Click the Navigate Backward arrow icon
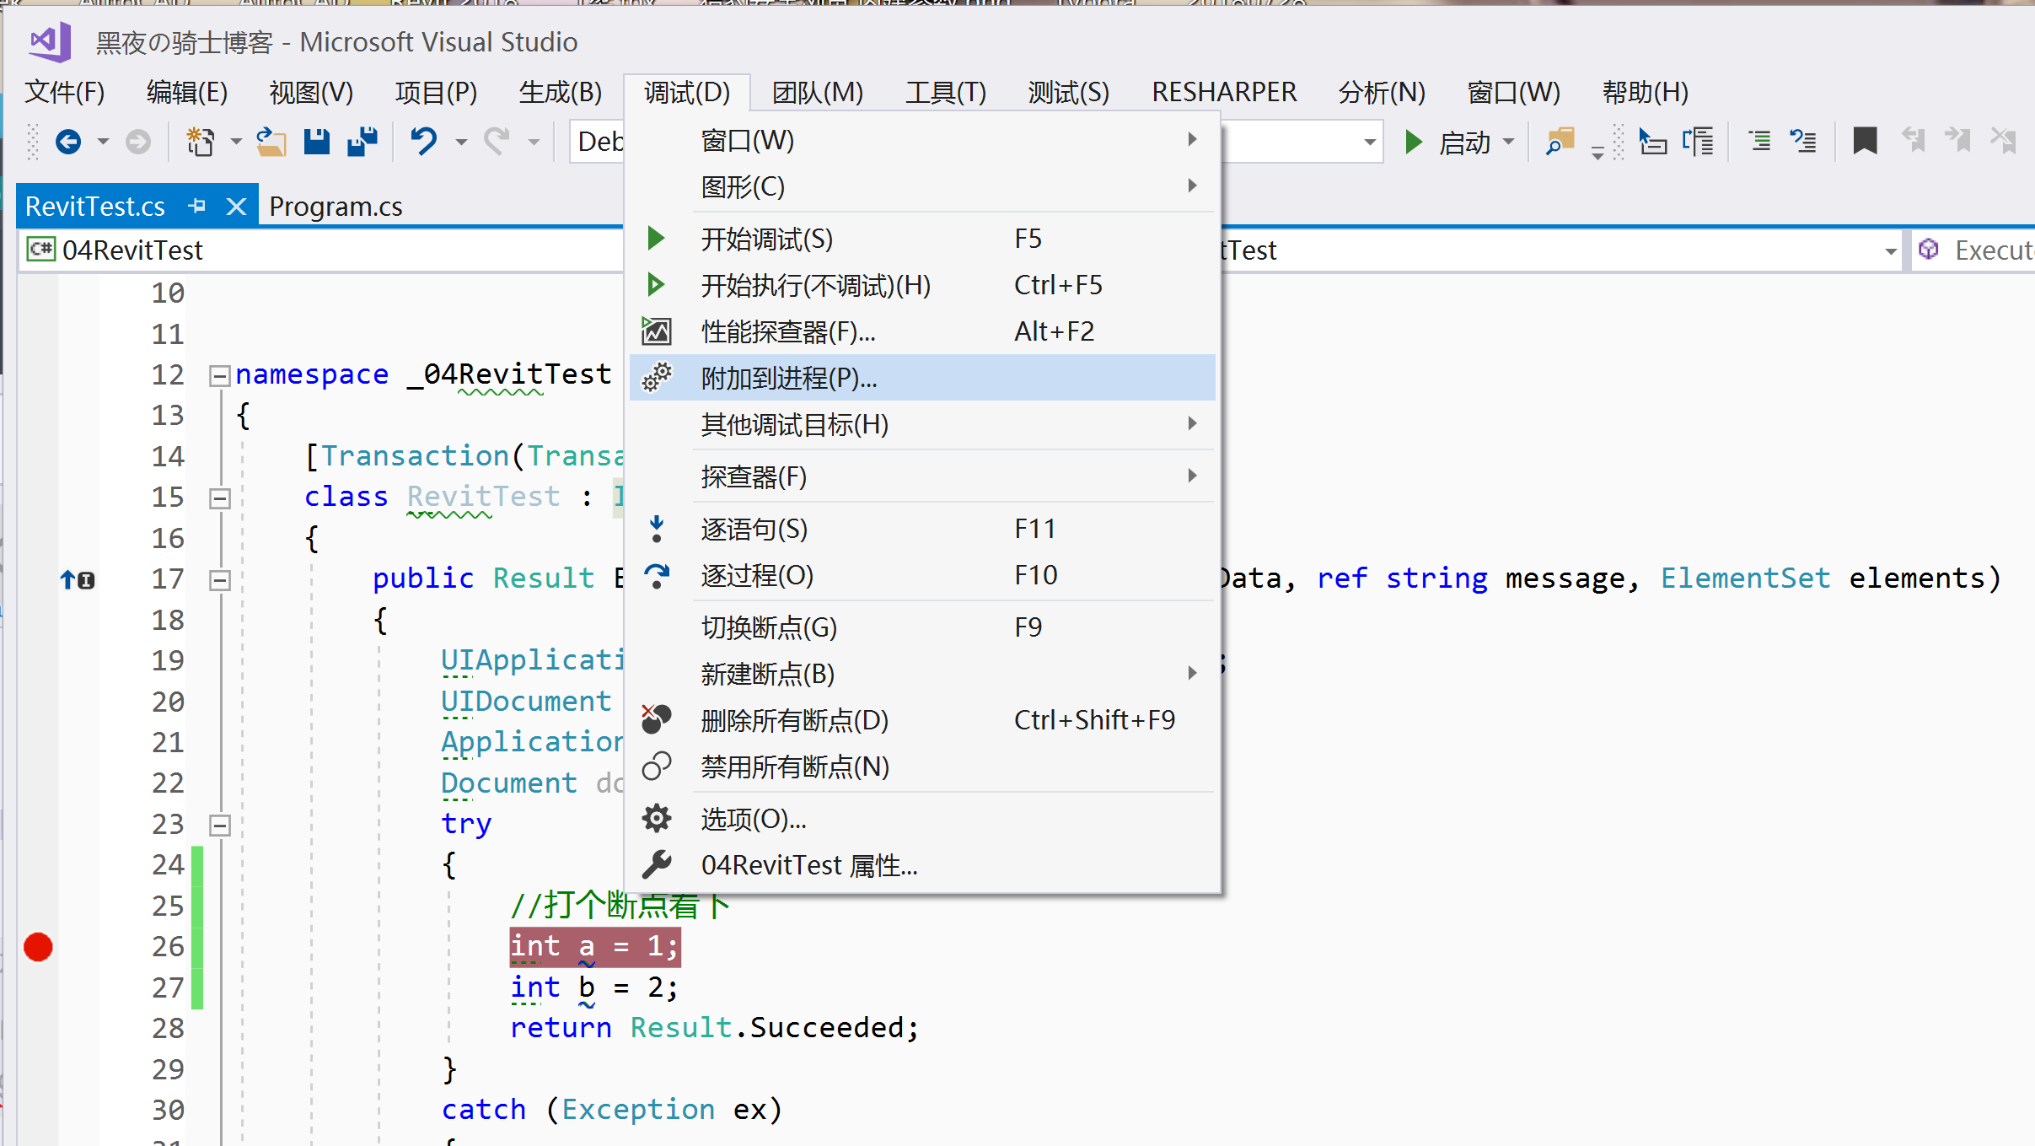 coord(68,142)
